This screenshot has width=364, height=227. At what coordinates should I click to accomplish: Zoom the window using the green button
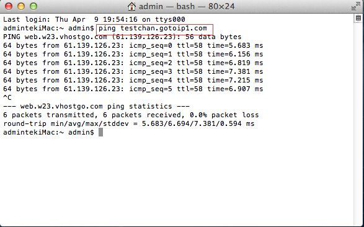[x=33, y=6]
